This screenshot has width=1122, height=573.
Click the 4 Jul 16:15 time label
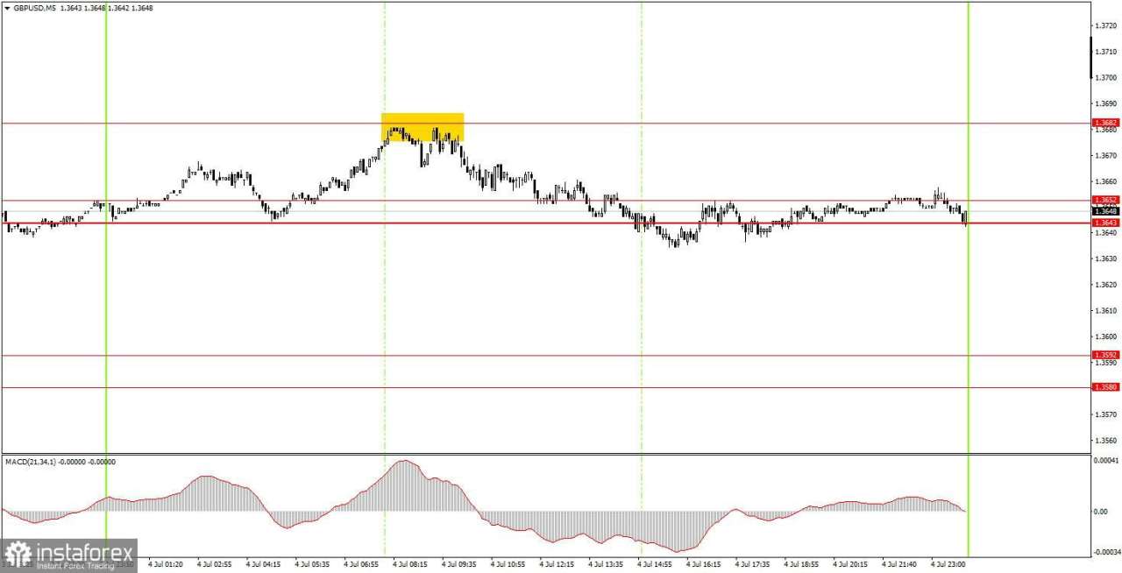pyautogui.click(x=705, y=565)
